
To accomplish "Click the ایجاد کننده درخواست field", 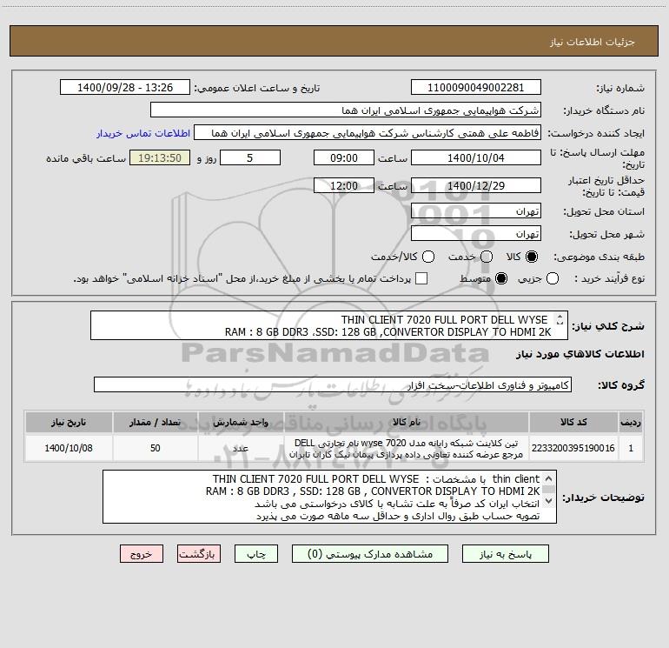I will tap(368, 133).
